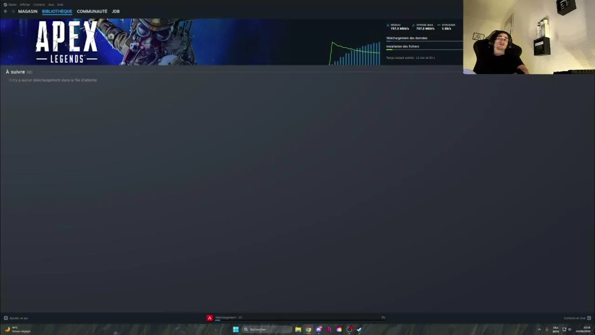
Task: Open the Jeux menu
Action: pos(51,5)
